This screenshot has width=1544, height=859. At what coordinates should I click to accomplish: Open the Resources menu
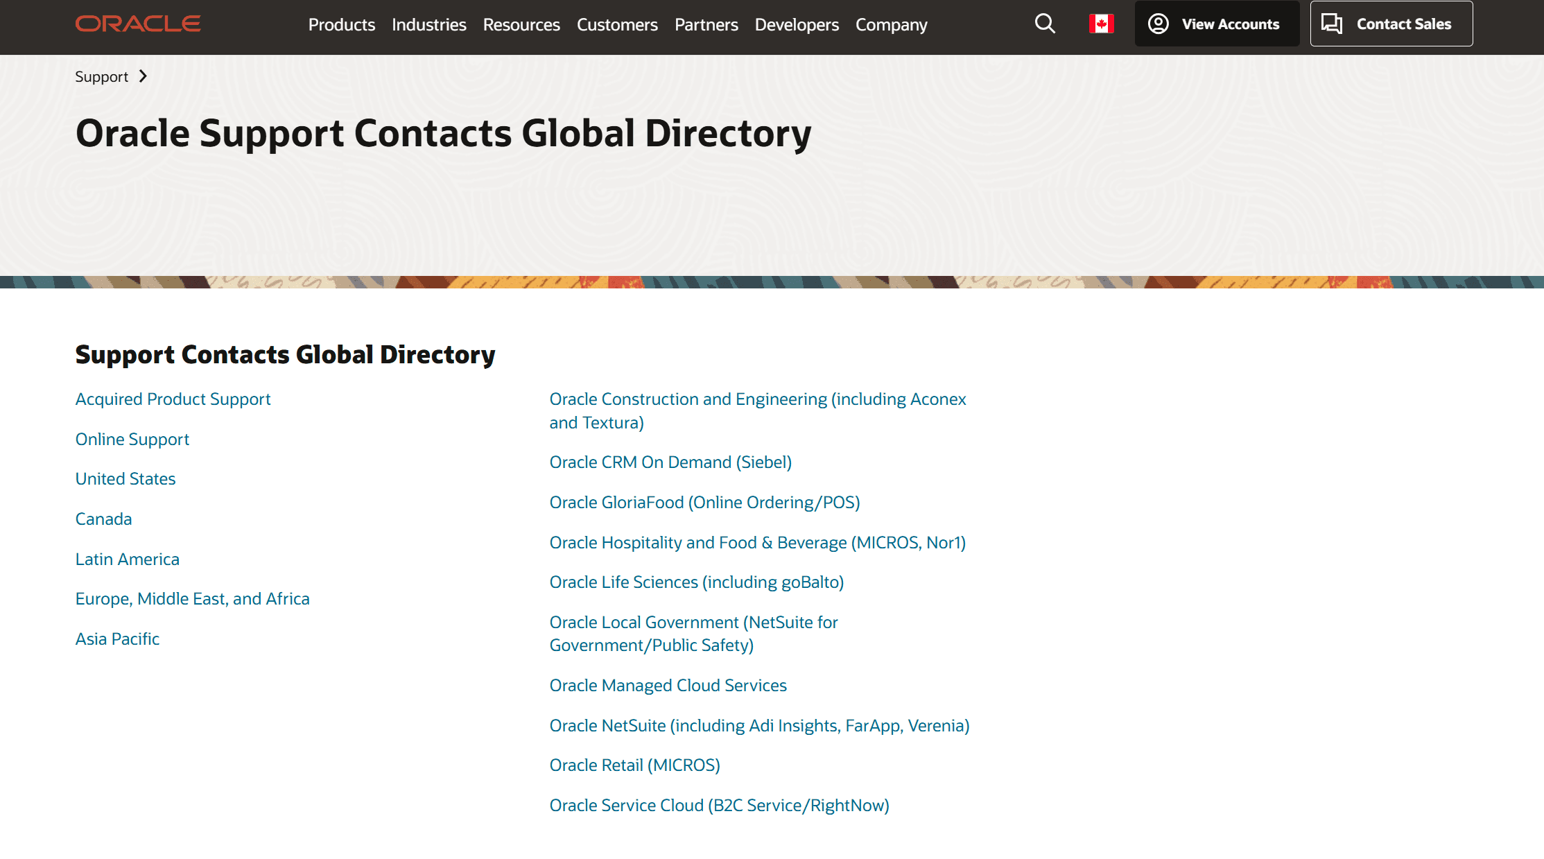pos(521,24)
